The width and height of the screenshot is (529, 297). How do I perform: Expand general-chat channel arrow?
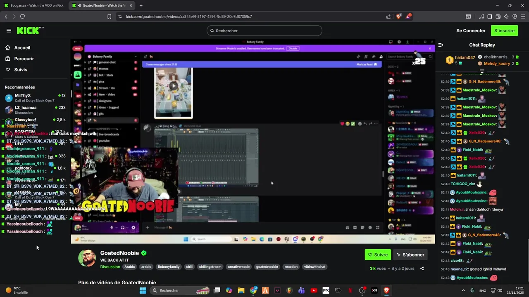(x=85, y=62)
